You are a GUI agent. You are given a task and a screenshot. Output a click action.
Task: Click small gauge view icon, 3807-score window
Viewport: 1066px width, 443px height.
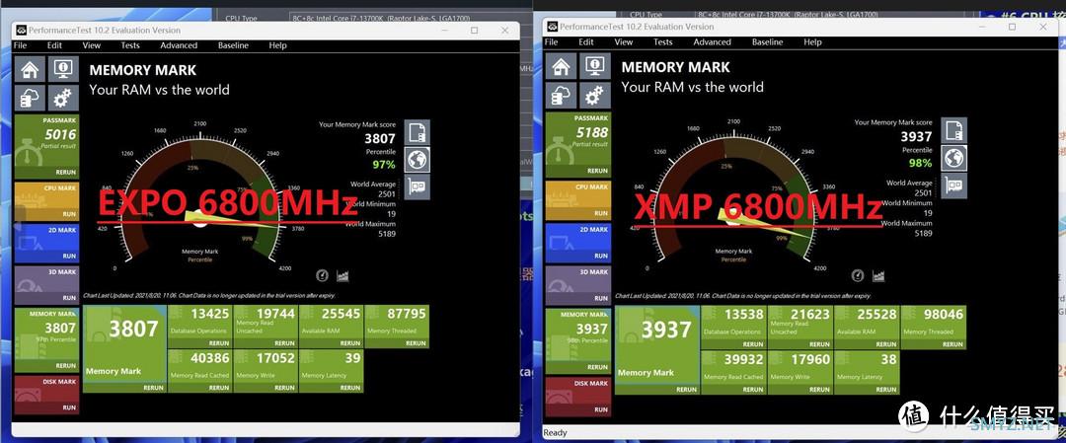click(x=323, y=276)
